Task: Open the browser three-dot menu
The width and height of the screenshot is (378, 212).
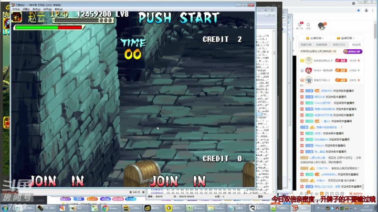Action: click(x=373, y=10)
